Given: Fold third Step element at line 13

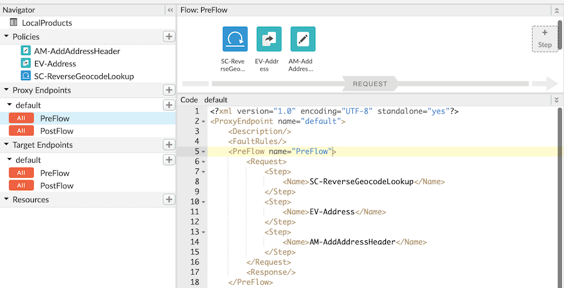Looking at the screenshot, I should [203, 232].
